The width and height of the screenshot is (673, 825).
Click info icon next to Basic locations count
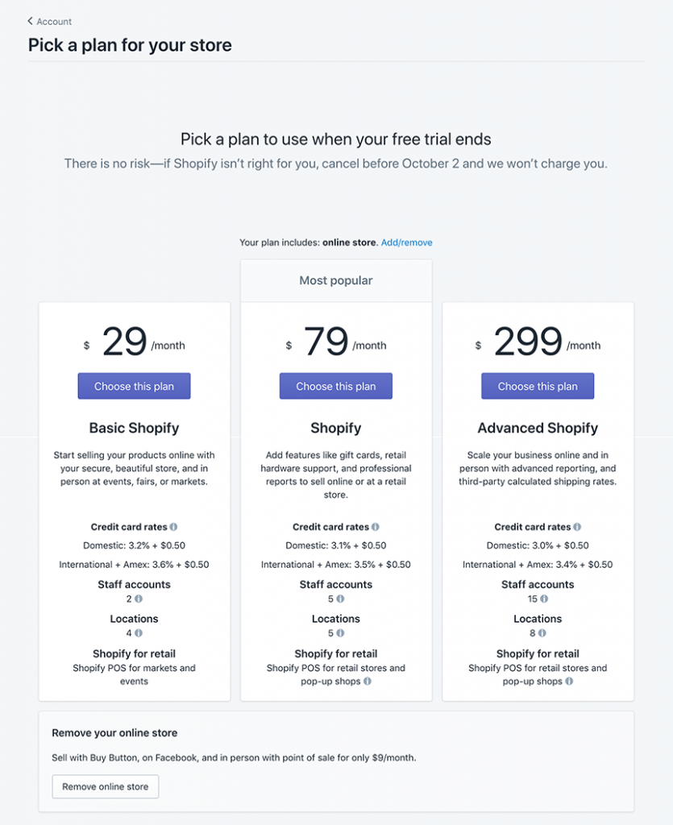(x=139, y=633)
